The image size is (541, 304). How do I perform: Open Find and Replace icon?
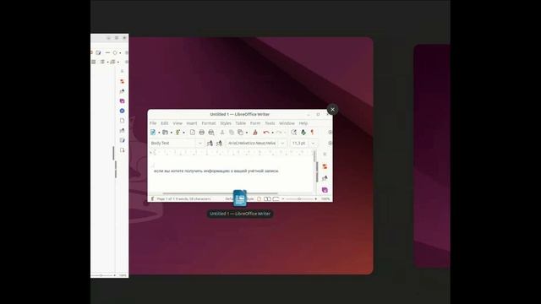[293, 133]
